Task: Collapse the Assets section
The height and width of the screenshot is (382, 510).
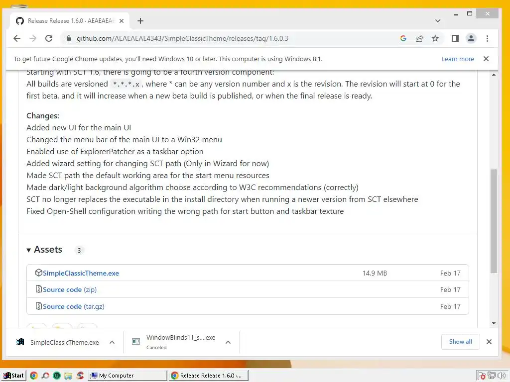Action: point(44,250)
